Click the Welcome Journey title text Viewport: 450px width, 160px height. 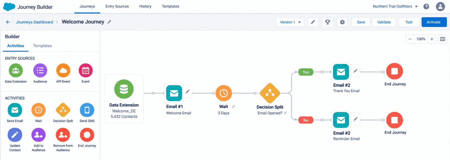pyautogui.click(x=83, y=22)
